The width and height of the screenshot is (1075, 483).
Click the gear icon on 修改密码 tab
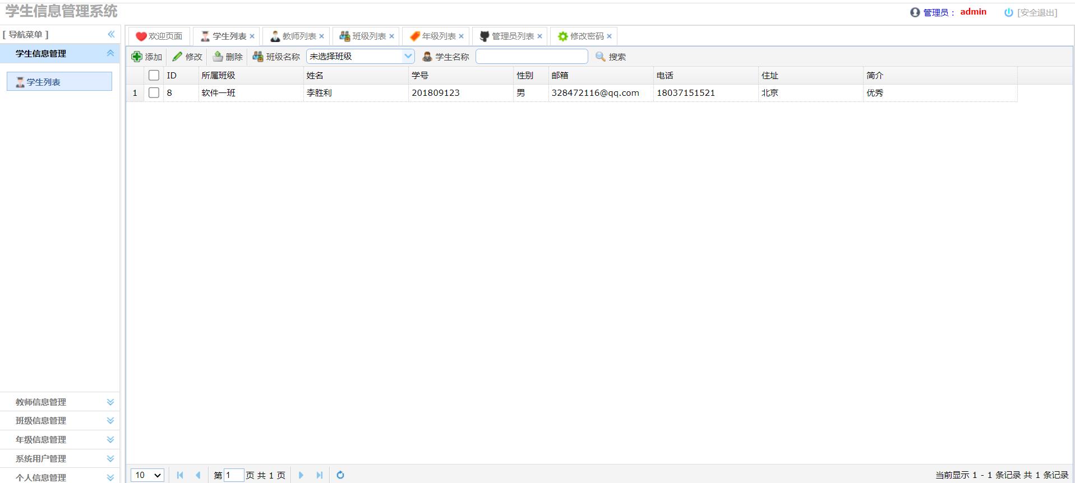562,36
